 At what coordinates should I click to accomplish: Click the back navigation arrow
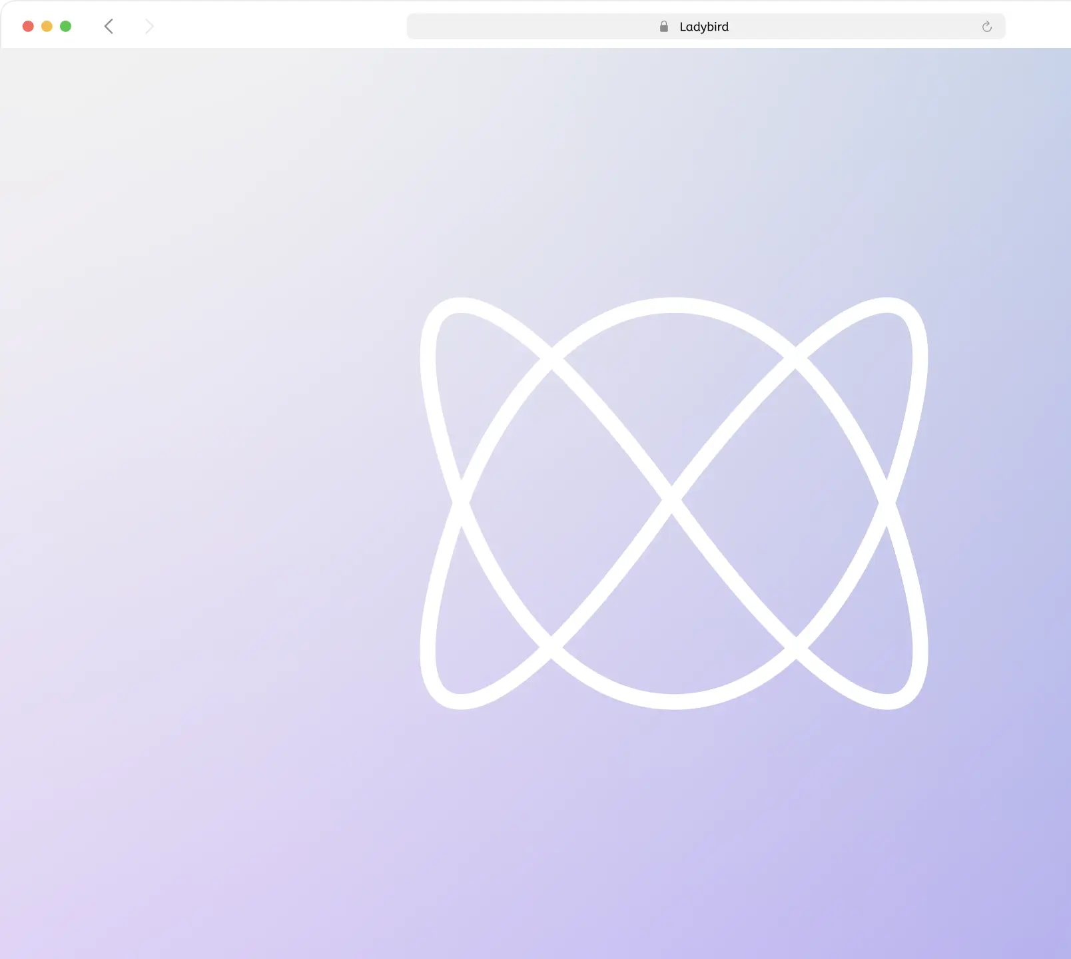(109, 27)
